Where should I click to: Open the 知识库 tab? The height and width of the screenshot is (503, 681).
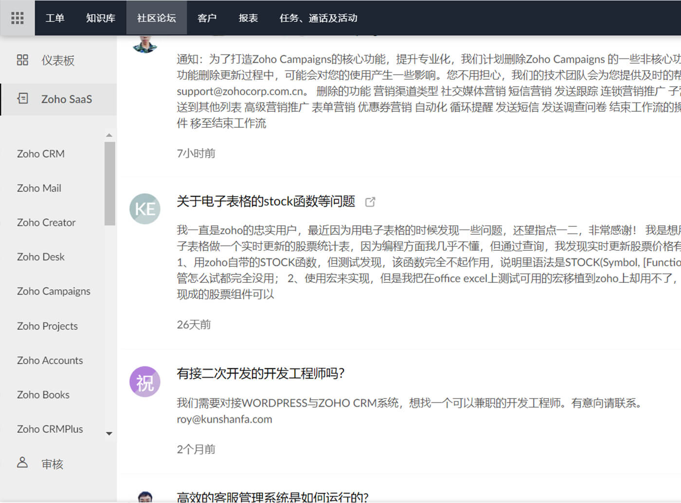pos(101,18)
